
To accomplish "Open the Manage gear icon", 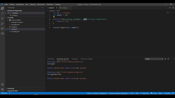I will tap(2, 89).
